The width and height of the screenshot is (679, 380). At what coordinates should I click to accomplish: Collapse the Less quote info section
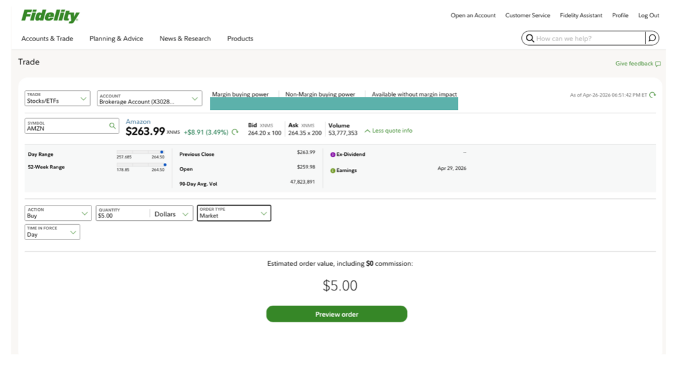tap(388, 131)
